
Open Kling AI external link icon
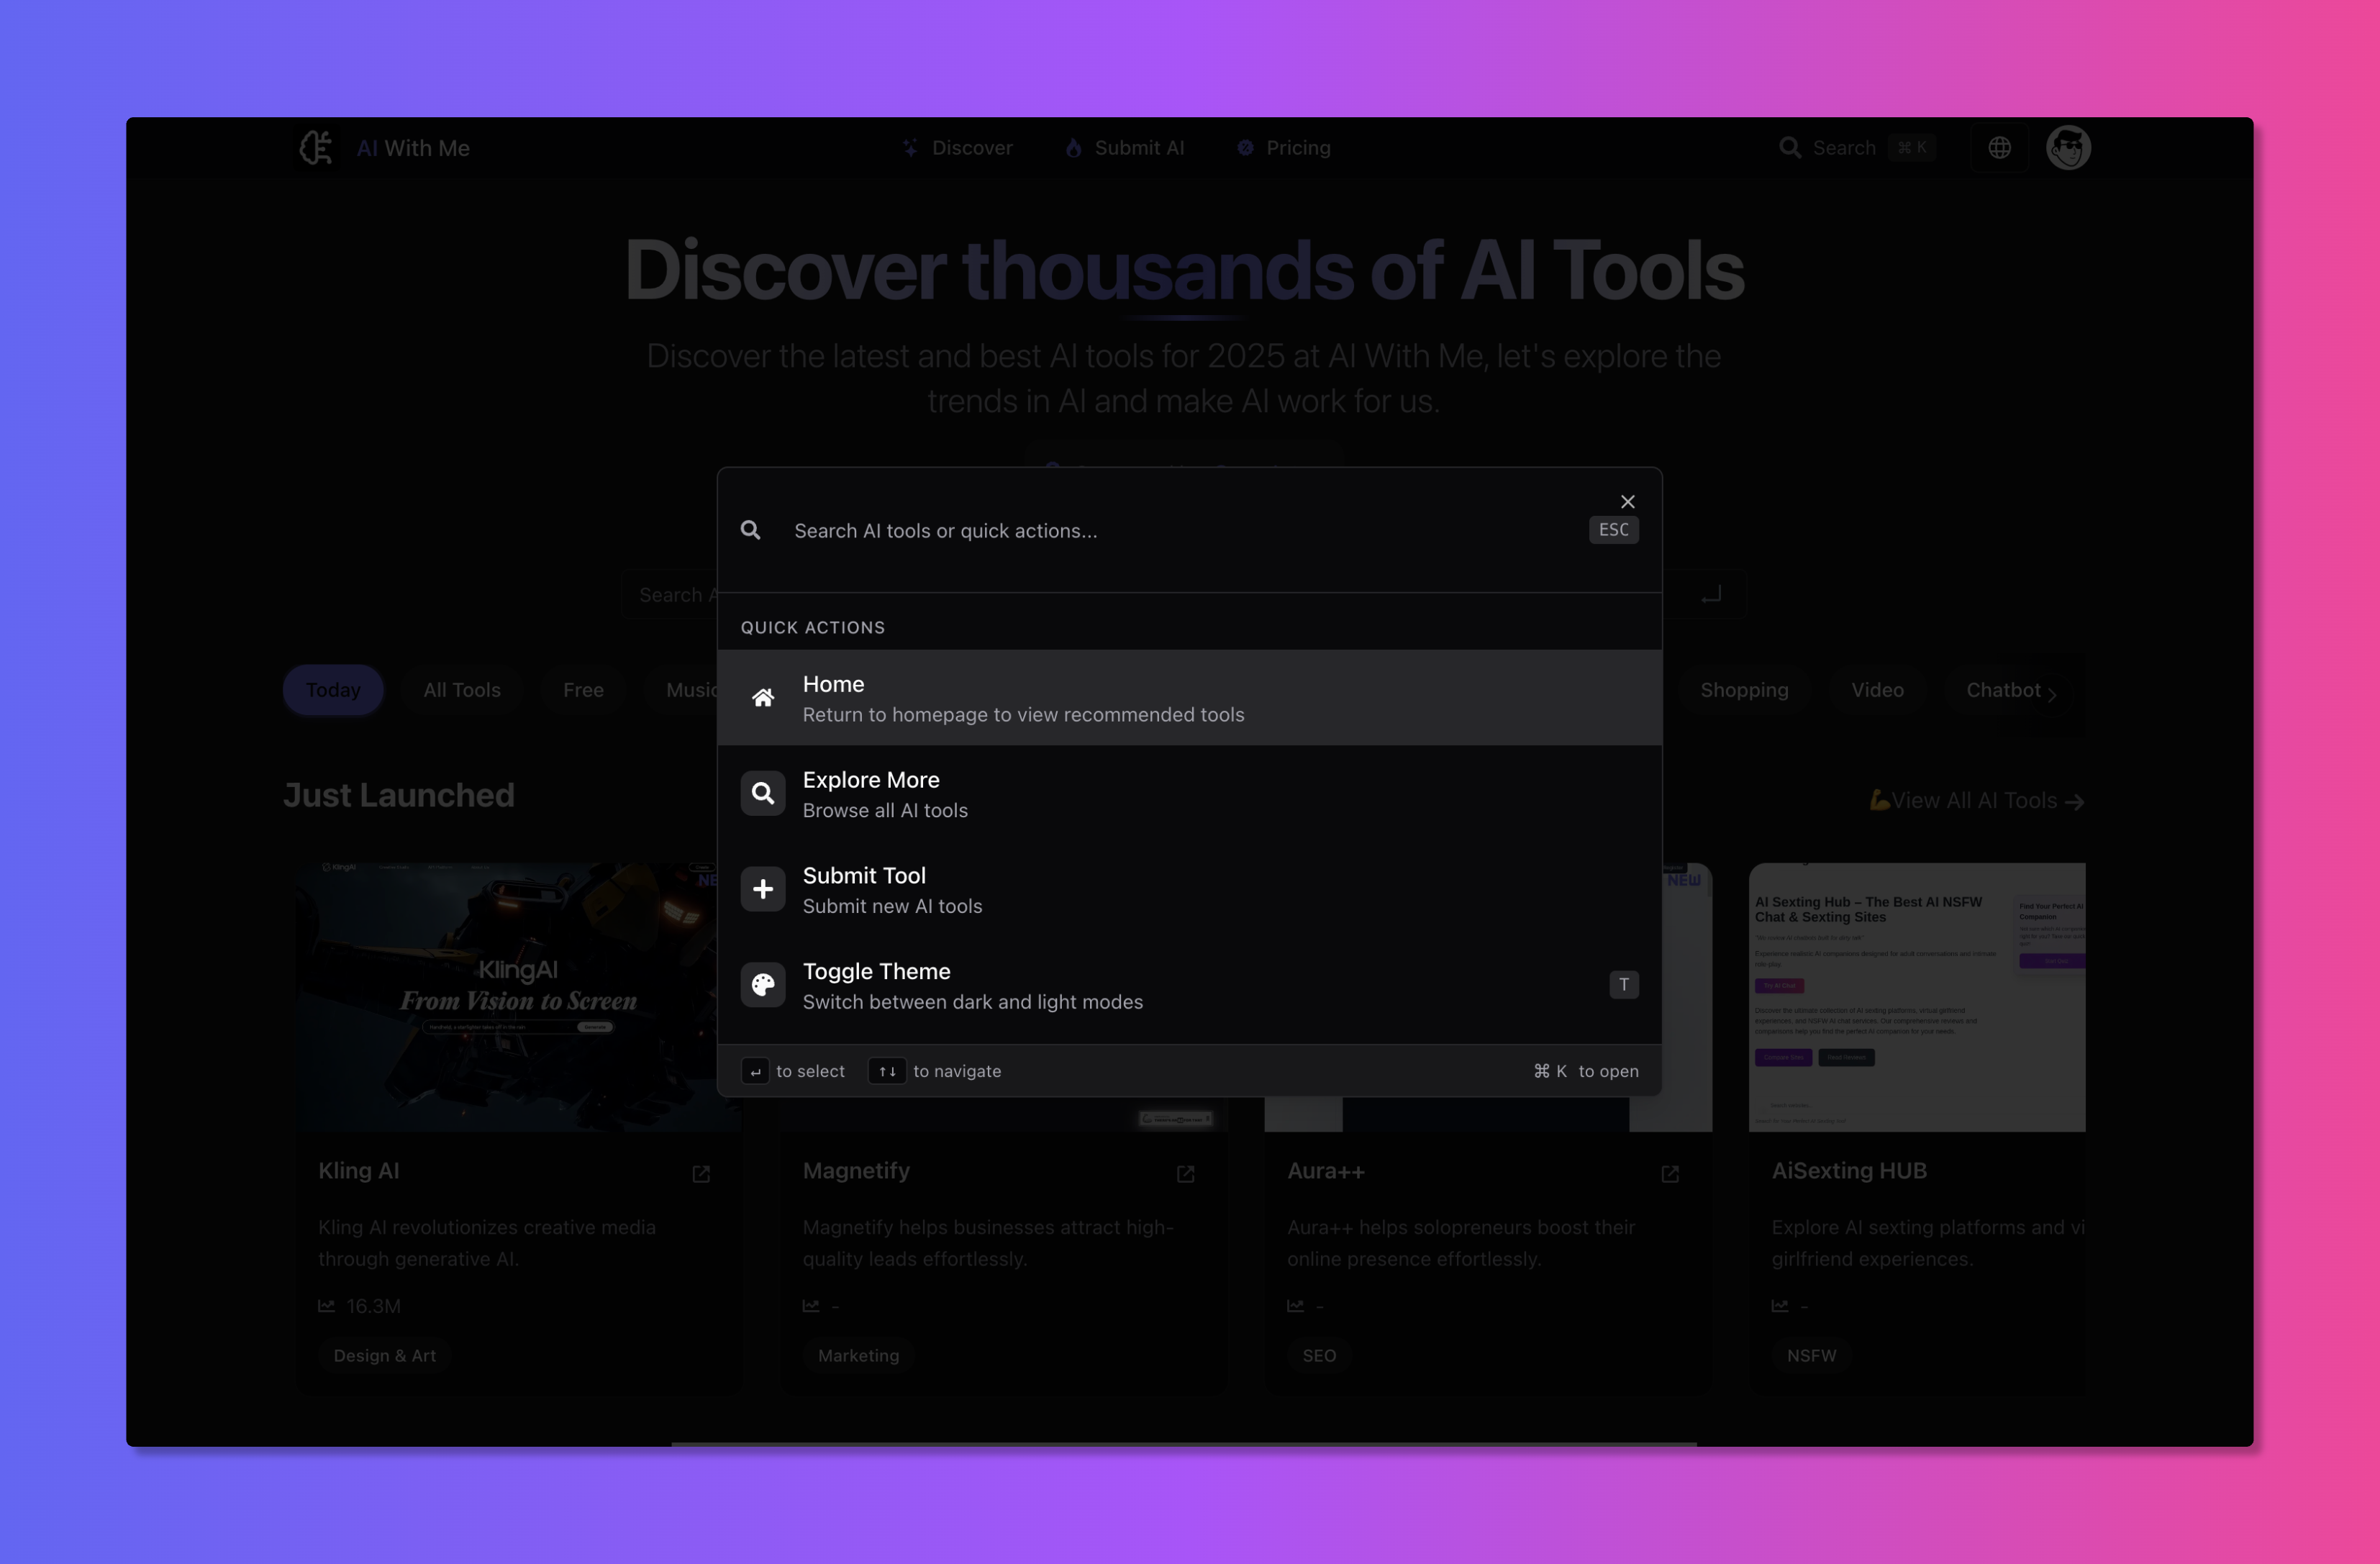(x=701, y=1174)
